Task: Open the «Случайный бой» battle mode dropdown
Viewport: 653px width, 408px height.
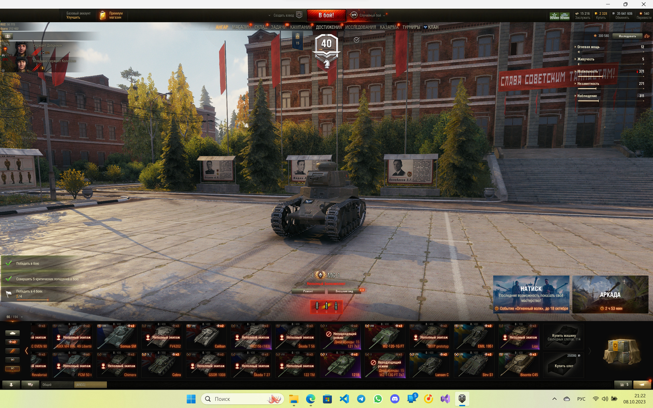Action: click(368, 15)
